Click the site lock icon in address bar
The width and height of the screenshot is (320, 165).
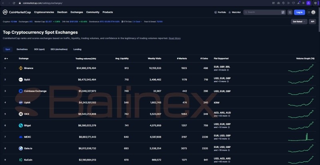(20, 3)
